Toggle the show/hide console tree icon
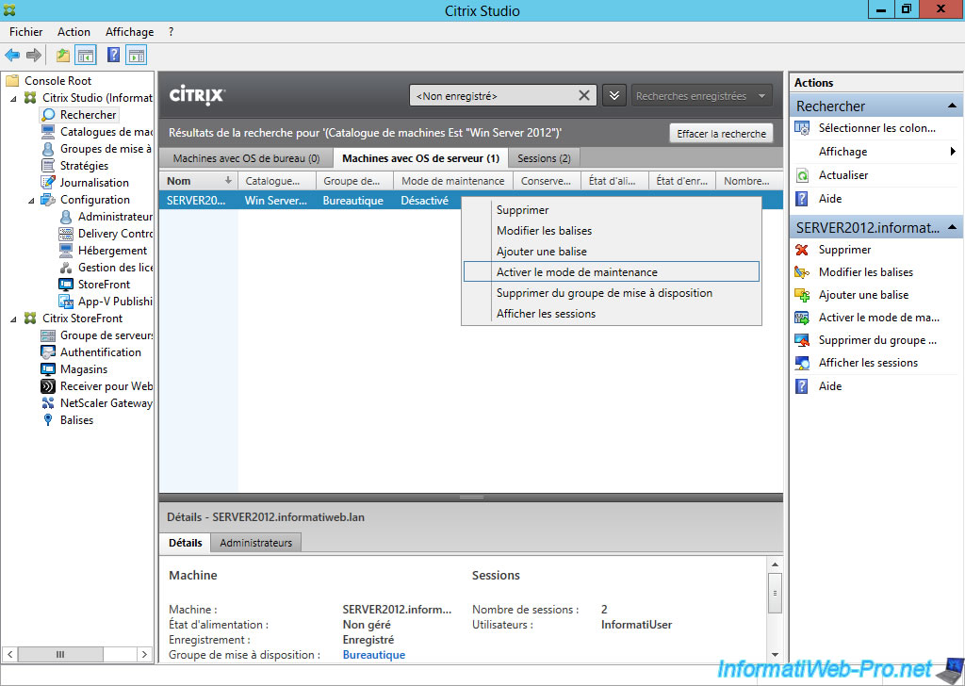The width and height of the screenshot is (965, 686). pos(86,56)
